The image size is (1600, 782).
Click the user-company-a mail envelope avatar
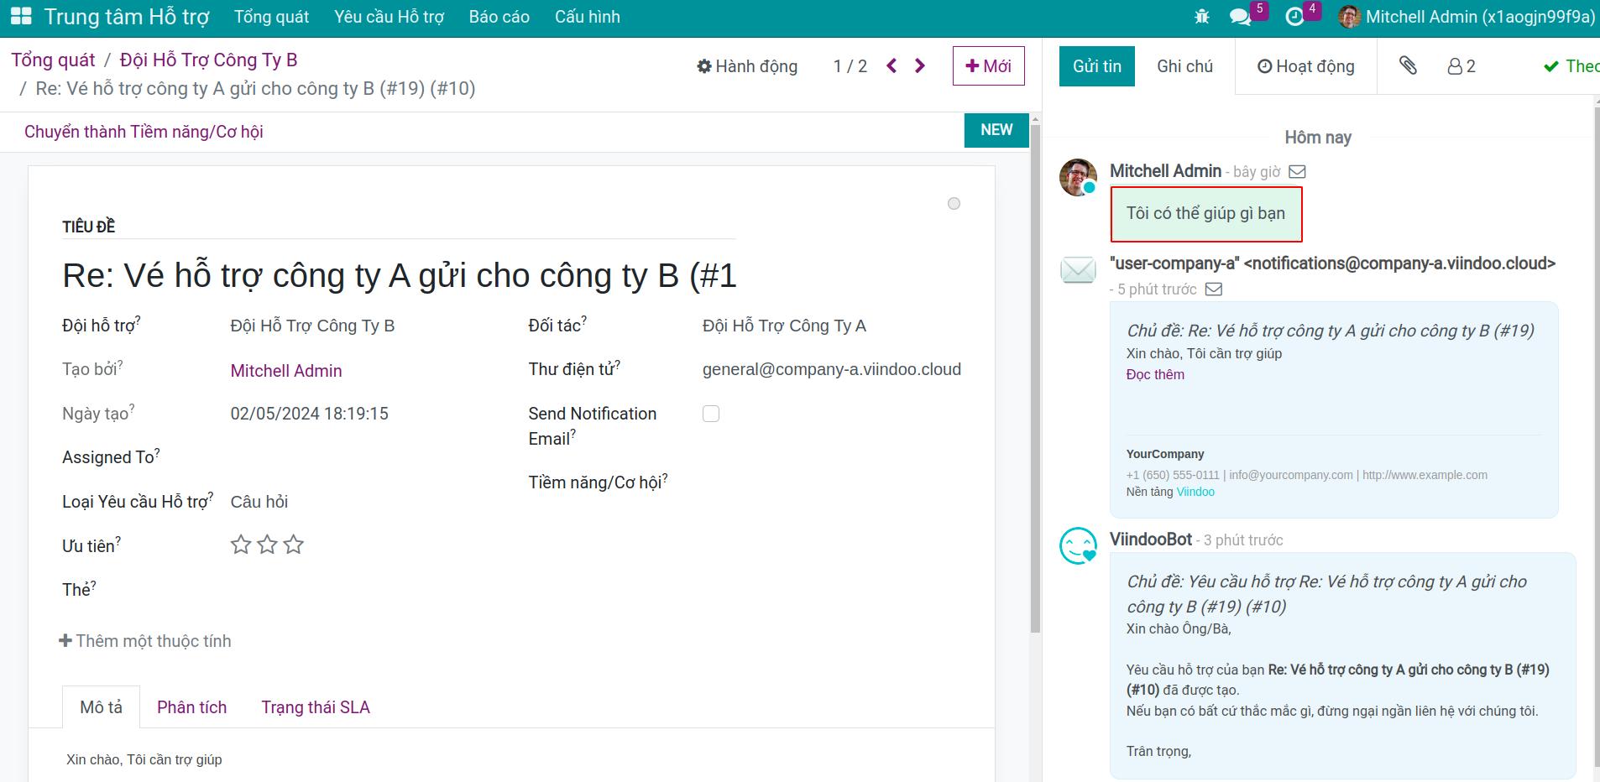[1078, 269]
